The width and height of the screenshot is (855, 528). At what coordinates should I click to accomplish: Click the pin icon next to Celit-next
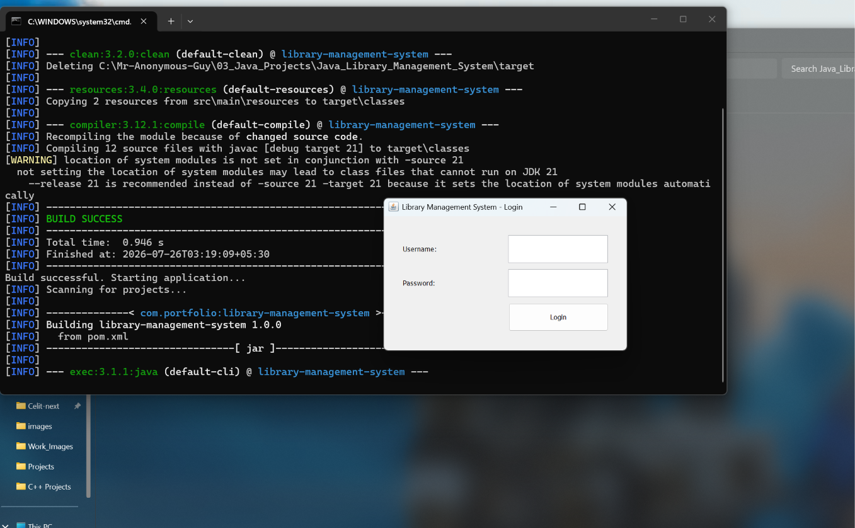point(77,406)
